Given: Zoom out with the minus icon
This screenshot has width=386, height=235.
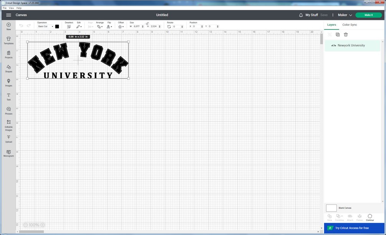Looking at the screenshot, I should click(26, 225).
